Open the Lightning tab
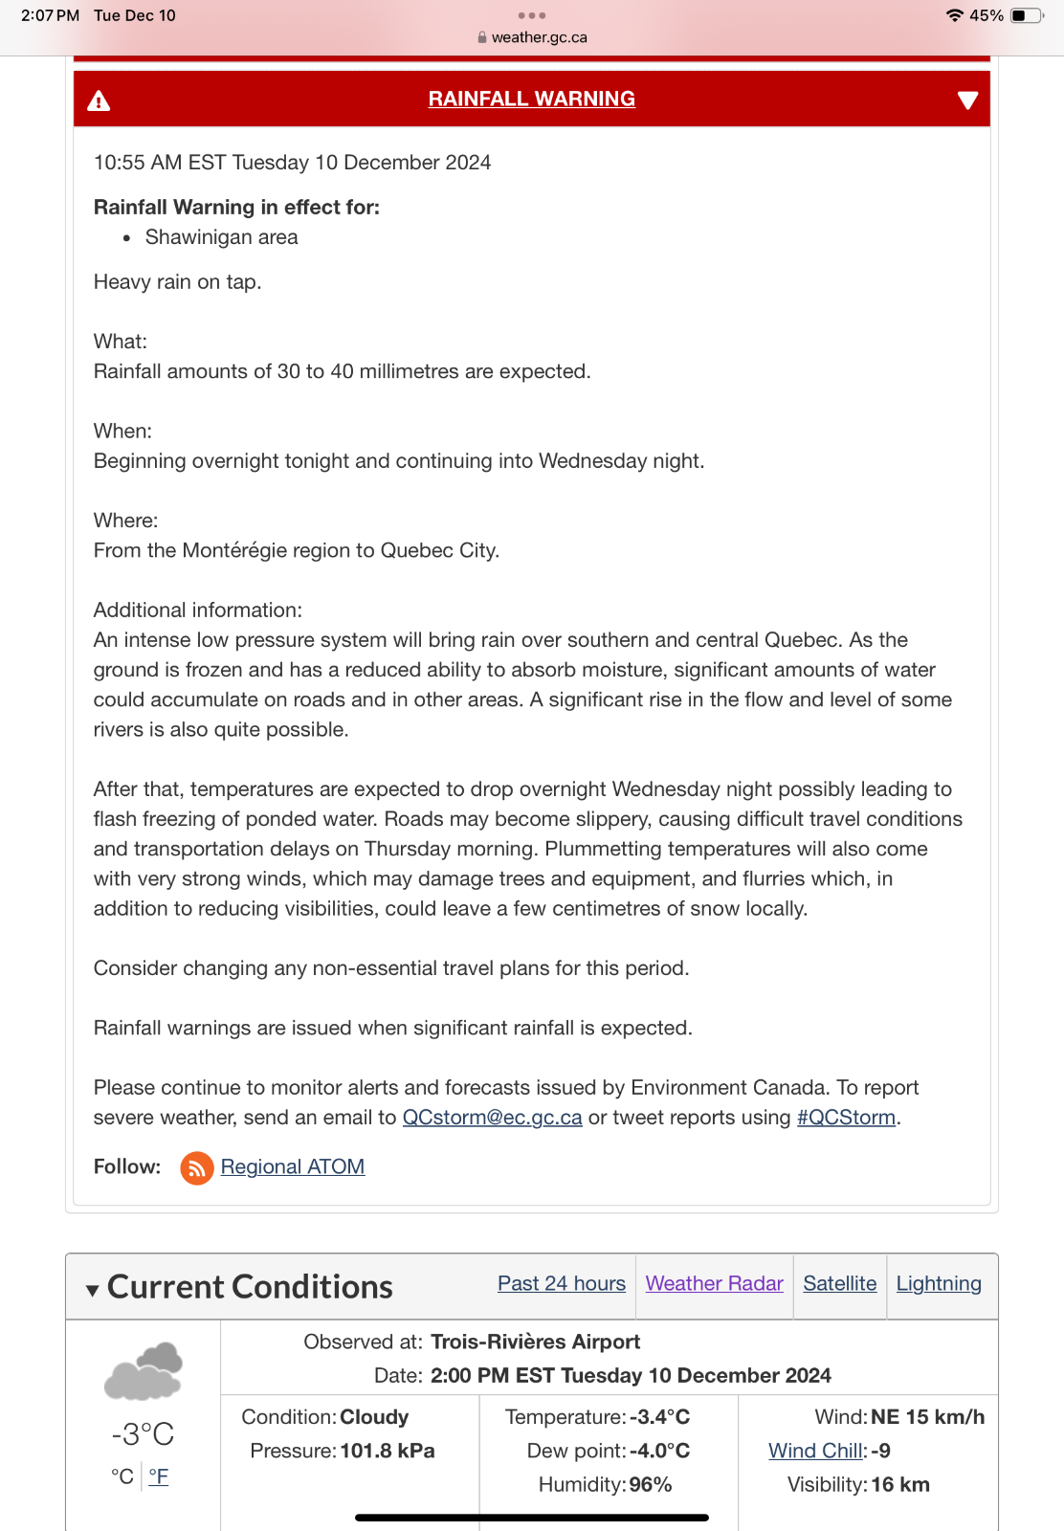1064x1531 pixels. coord(938,1283)
